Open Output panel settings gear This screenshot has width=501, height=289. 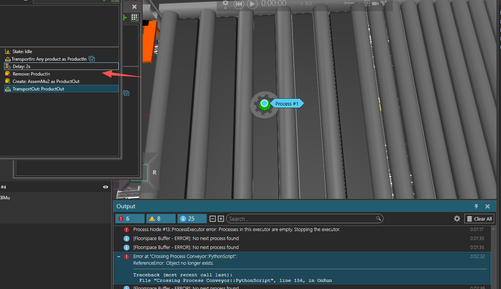pyautogui.click(x=457, y=219)
